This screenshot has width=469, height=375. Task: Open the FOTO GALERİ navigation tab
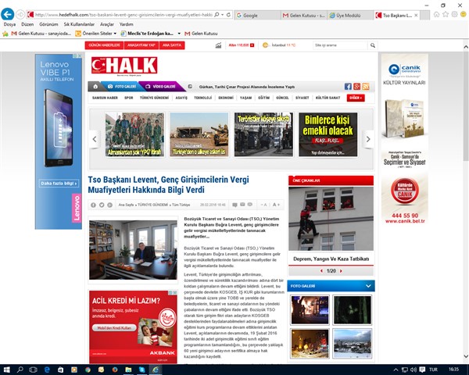122,87
